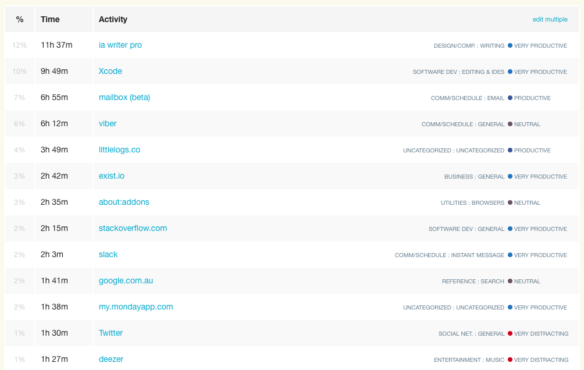Image resolution: width=584 pixels, height=370 pixels.
Task: Open the ia writer pro activity
Action: (120, 45)
